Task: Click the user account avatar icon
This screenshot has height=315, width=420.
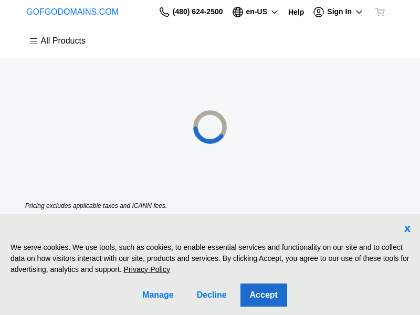Action: (x=319, y=12)
